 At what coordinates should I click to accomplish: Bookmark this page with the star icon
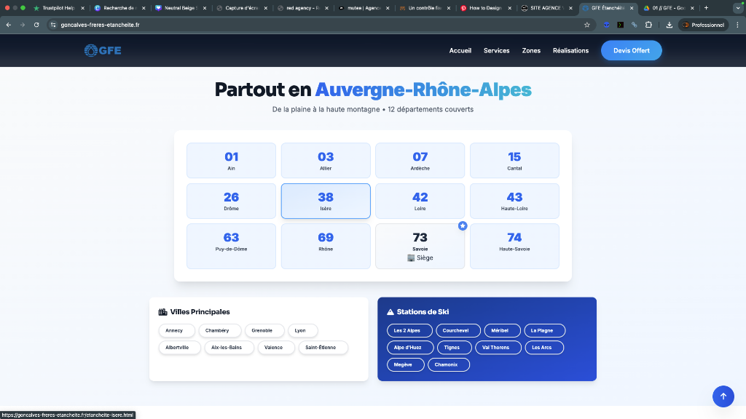(586, 25)
